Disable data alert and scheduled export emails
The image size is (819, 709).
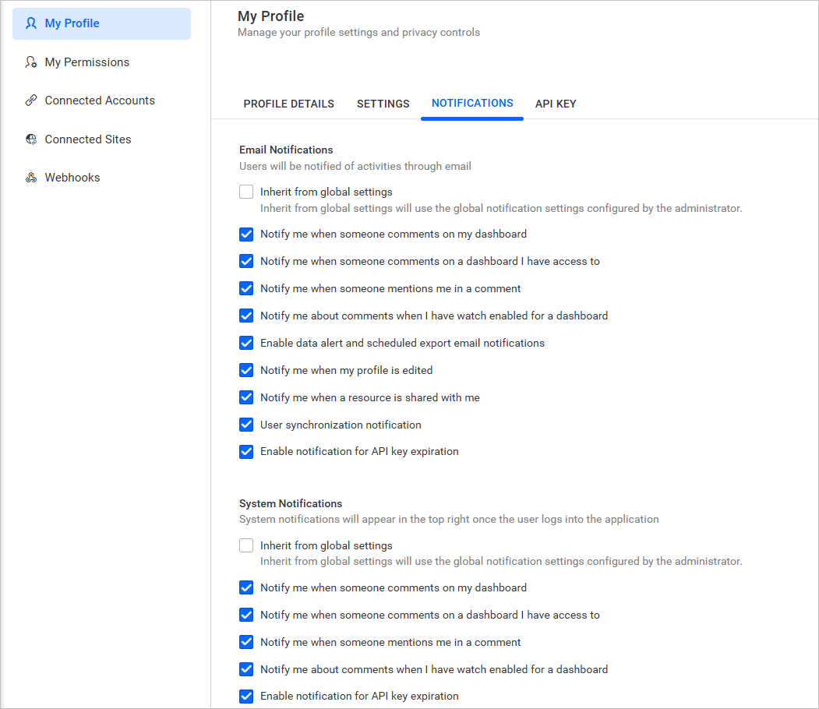246,343
